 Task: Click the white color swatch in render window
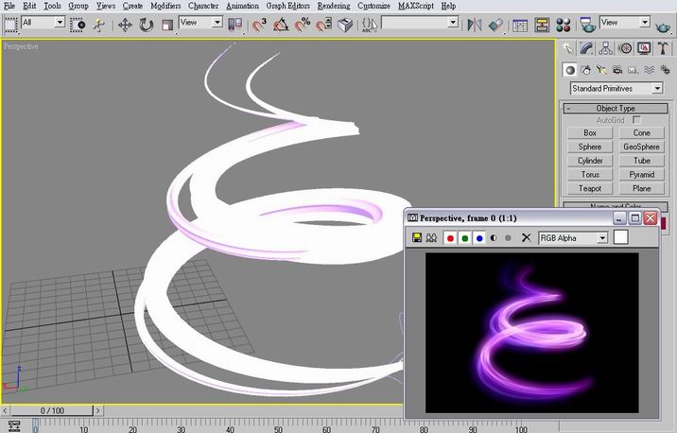(x=620, y=237)
